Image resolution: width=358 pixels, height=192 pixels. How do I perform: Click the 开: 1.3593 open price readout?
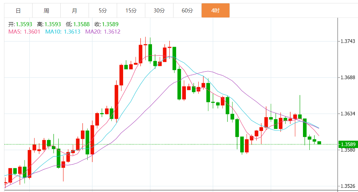(x=20, y=25)
